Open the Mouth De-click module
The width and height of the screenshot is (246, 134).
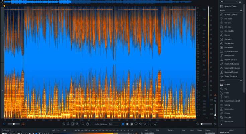coord(230,60)
